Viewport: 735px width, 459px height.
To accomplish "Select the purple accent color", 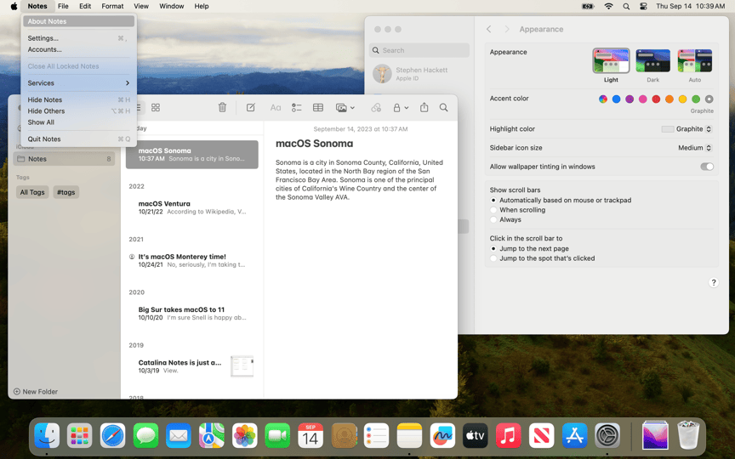I will 630,99.
